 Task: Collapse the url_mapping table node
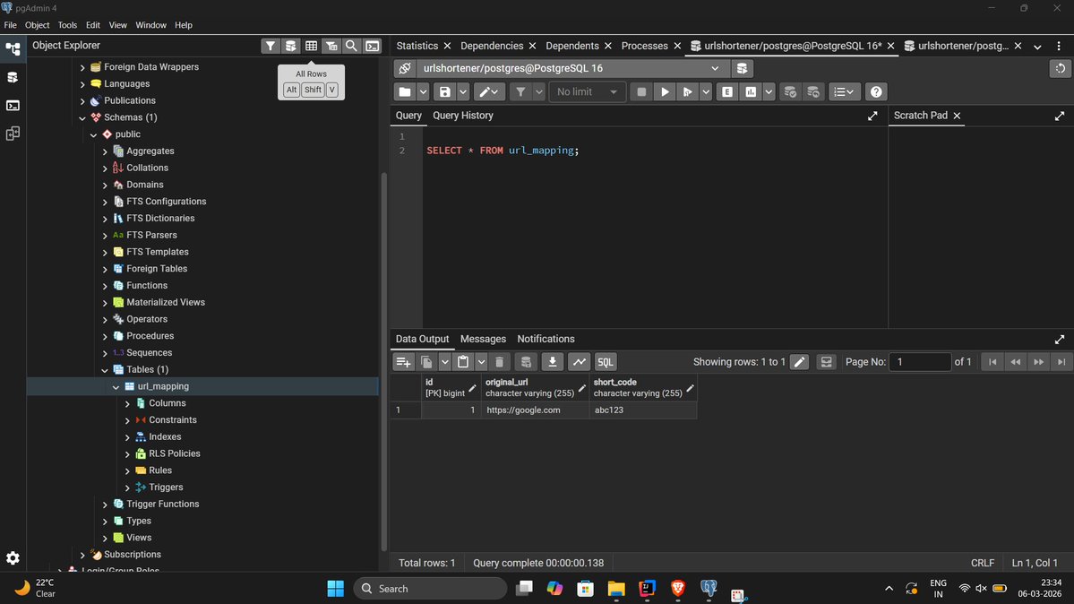[x=116, y=386]
